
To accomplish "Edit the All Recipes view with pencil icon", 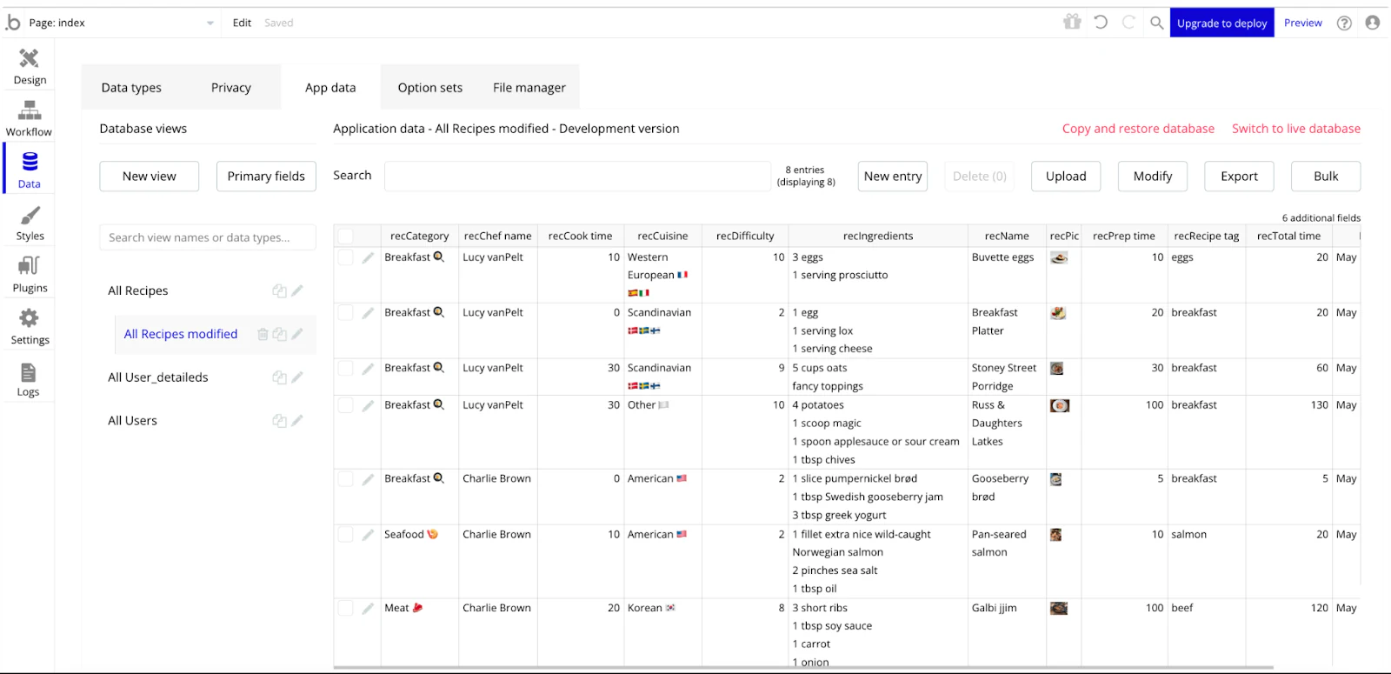I will point(297,290).
